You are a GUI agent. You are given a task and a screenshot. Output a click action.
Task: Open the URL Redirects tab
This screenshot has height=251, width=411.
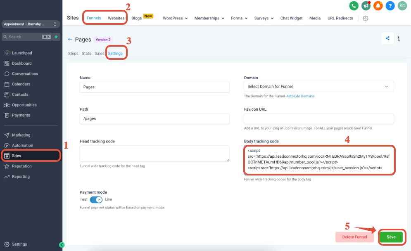pyautogui.click(x=340, y=18)
